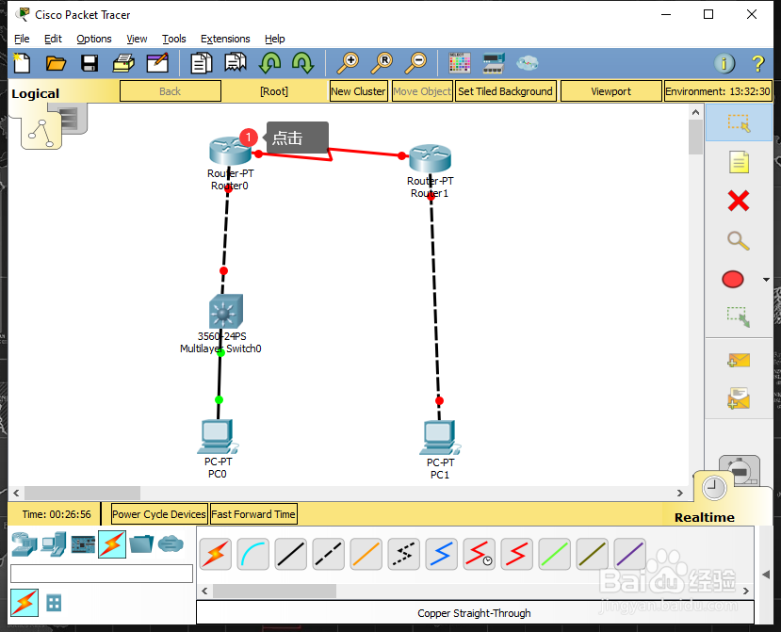
Task: Open a file with folder icon
Action: pos(56,63)
